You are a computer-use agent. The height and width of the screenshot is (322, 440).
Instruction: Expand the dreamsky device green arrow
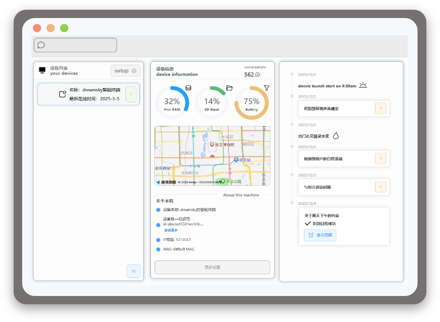coord(131,94)
